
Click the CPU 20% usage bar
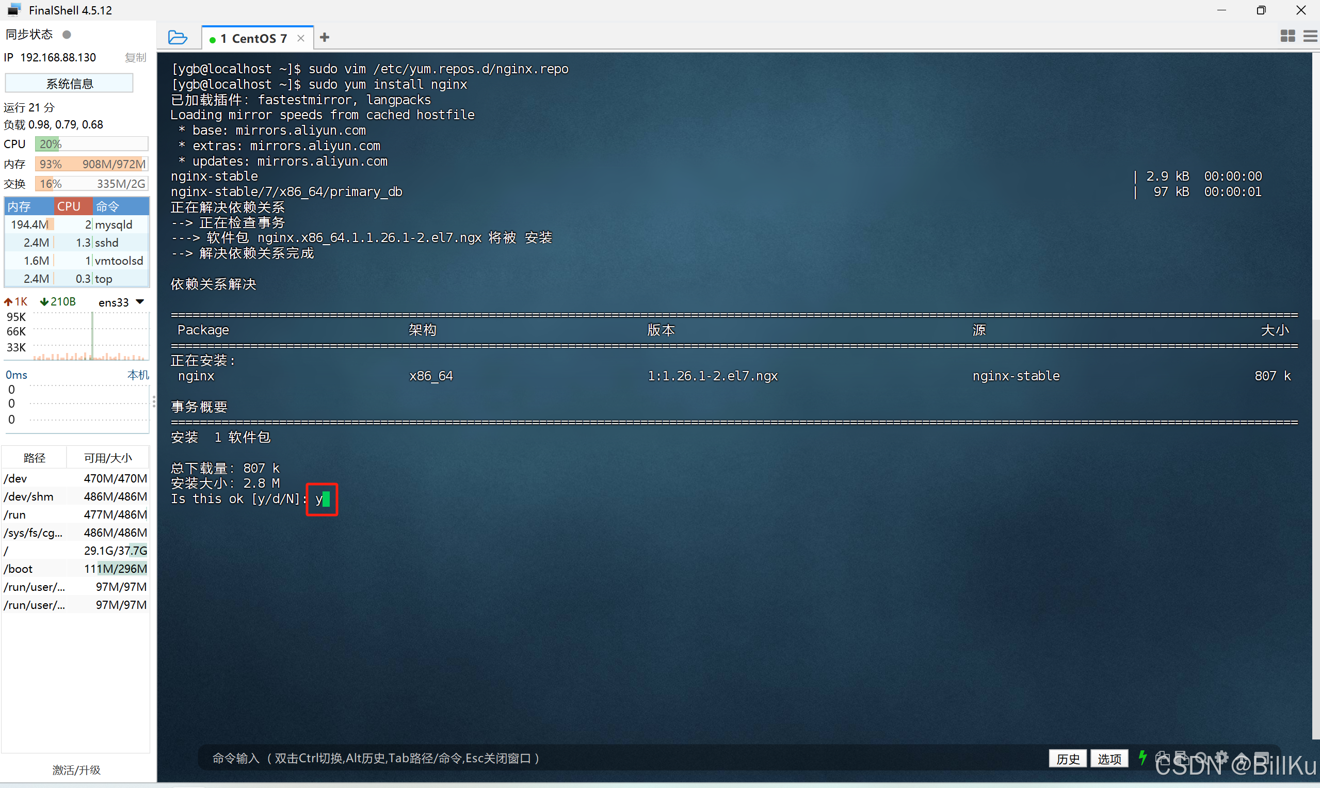pyautogui.click(x=91, y=144)
